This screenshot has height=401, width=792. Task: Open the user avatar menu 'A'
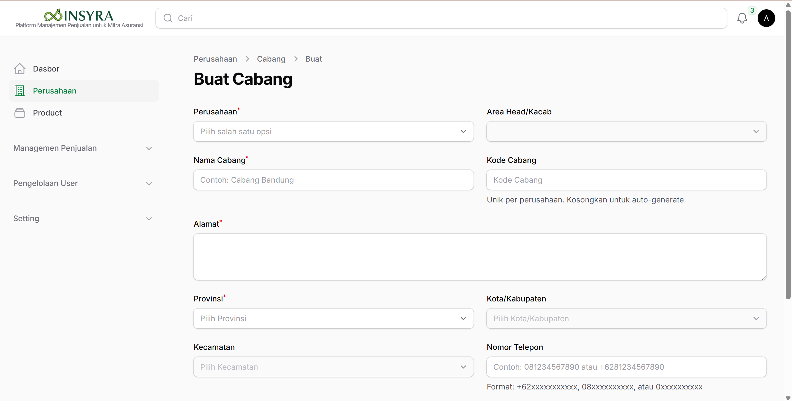pyautogui.click(x=766, y=18)
